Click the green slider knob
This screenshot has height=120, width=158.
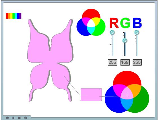(x=125, y=40)
